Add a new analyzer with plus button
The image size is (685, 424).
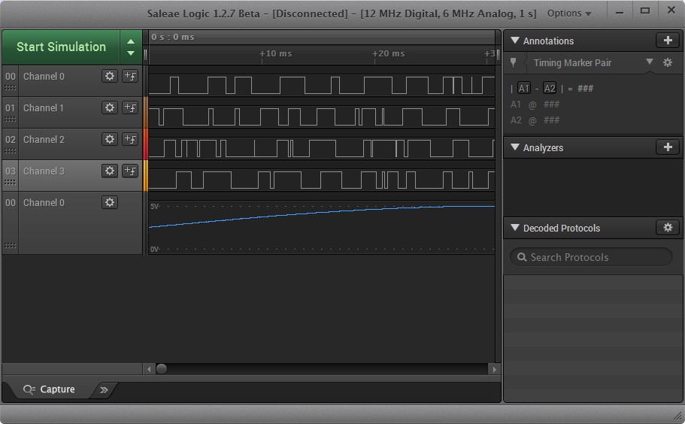(667, 147)
